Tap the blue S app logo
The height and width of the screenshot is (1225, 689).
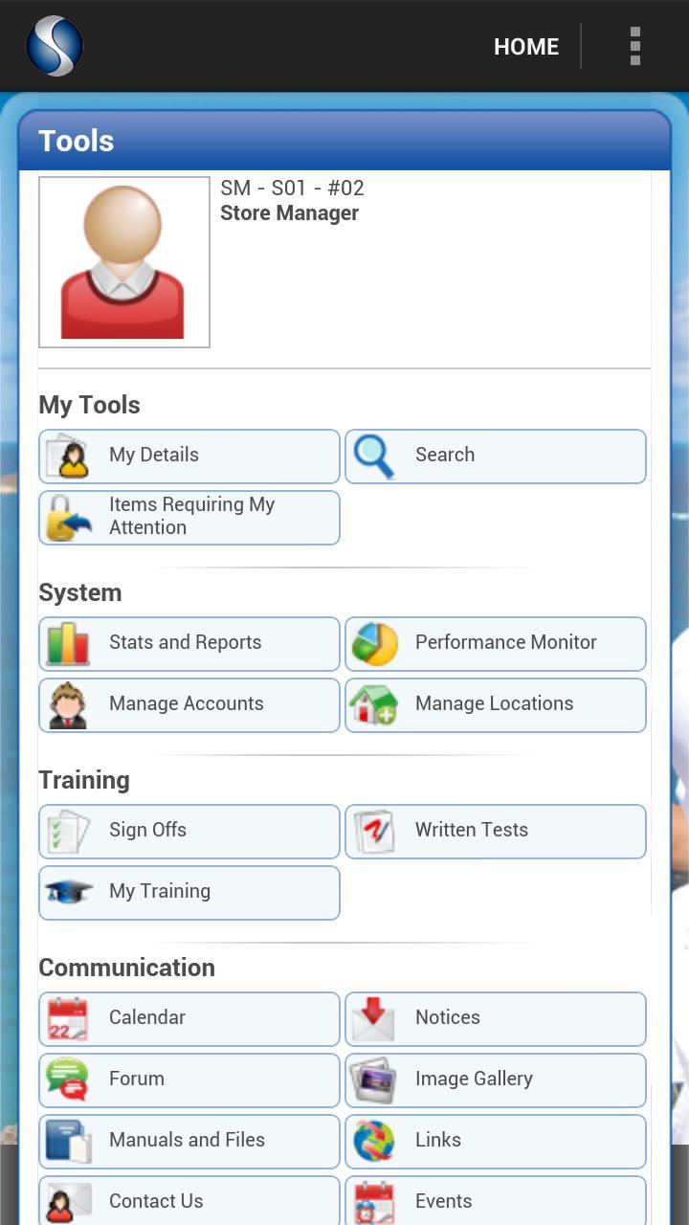pos(55,46)
